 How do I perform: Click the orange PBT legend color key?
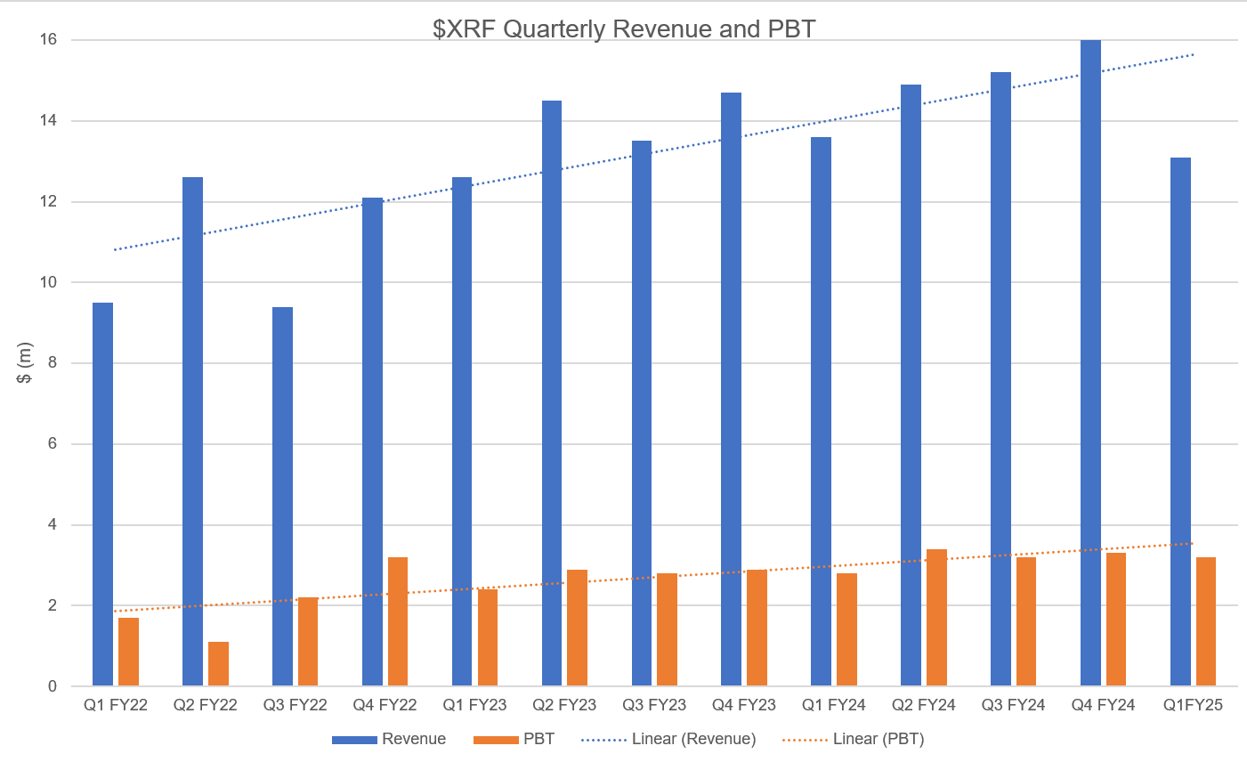click(x=496, y=740)
